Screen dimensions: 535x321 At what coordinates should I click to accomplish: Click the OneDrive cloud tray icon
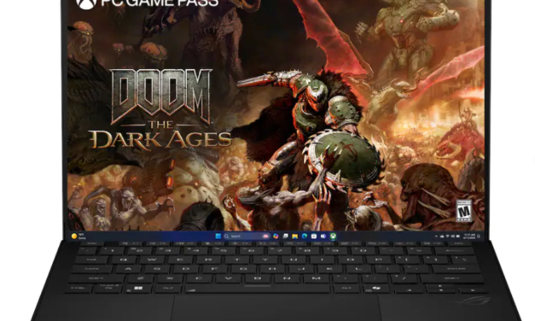(x=442, y=236)
